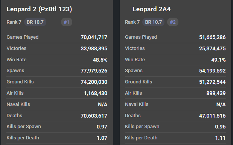Select Victories value 33,988,895

click(94, 48)
